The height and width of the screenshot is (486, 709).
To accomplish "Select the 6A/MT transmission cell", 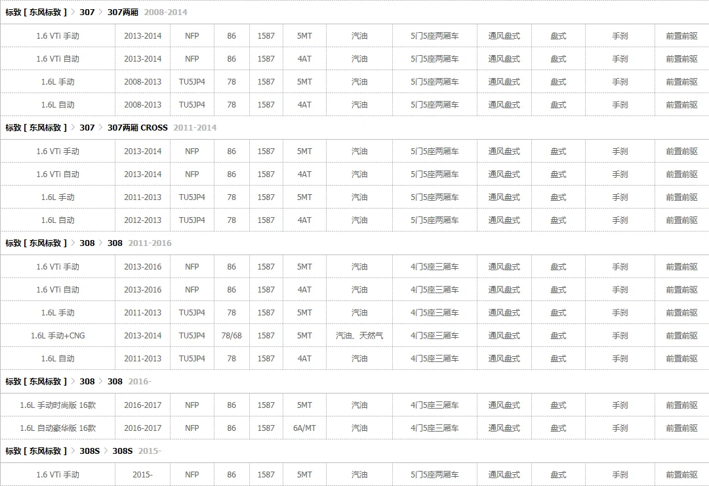I will (304, 428).
